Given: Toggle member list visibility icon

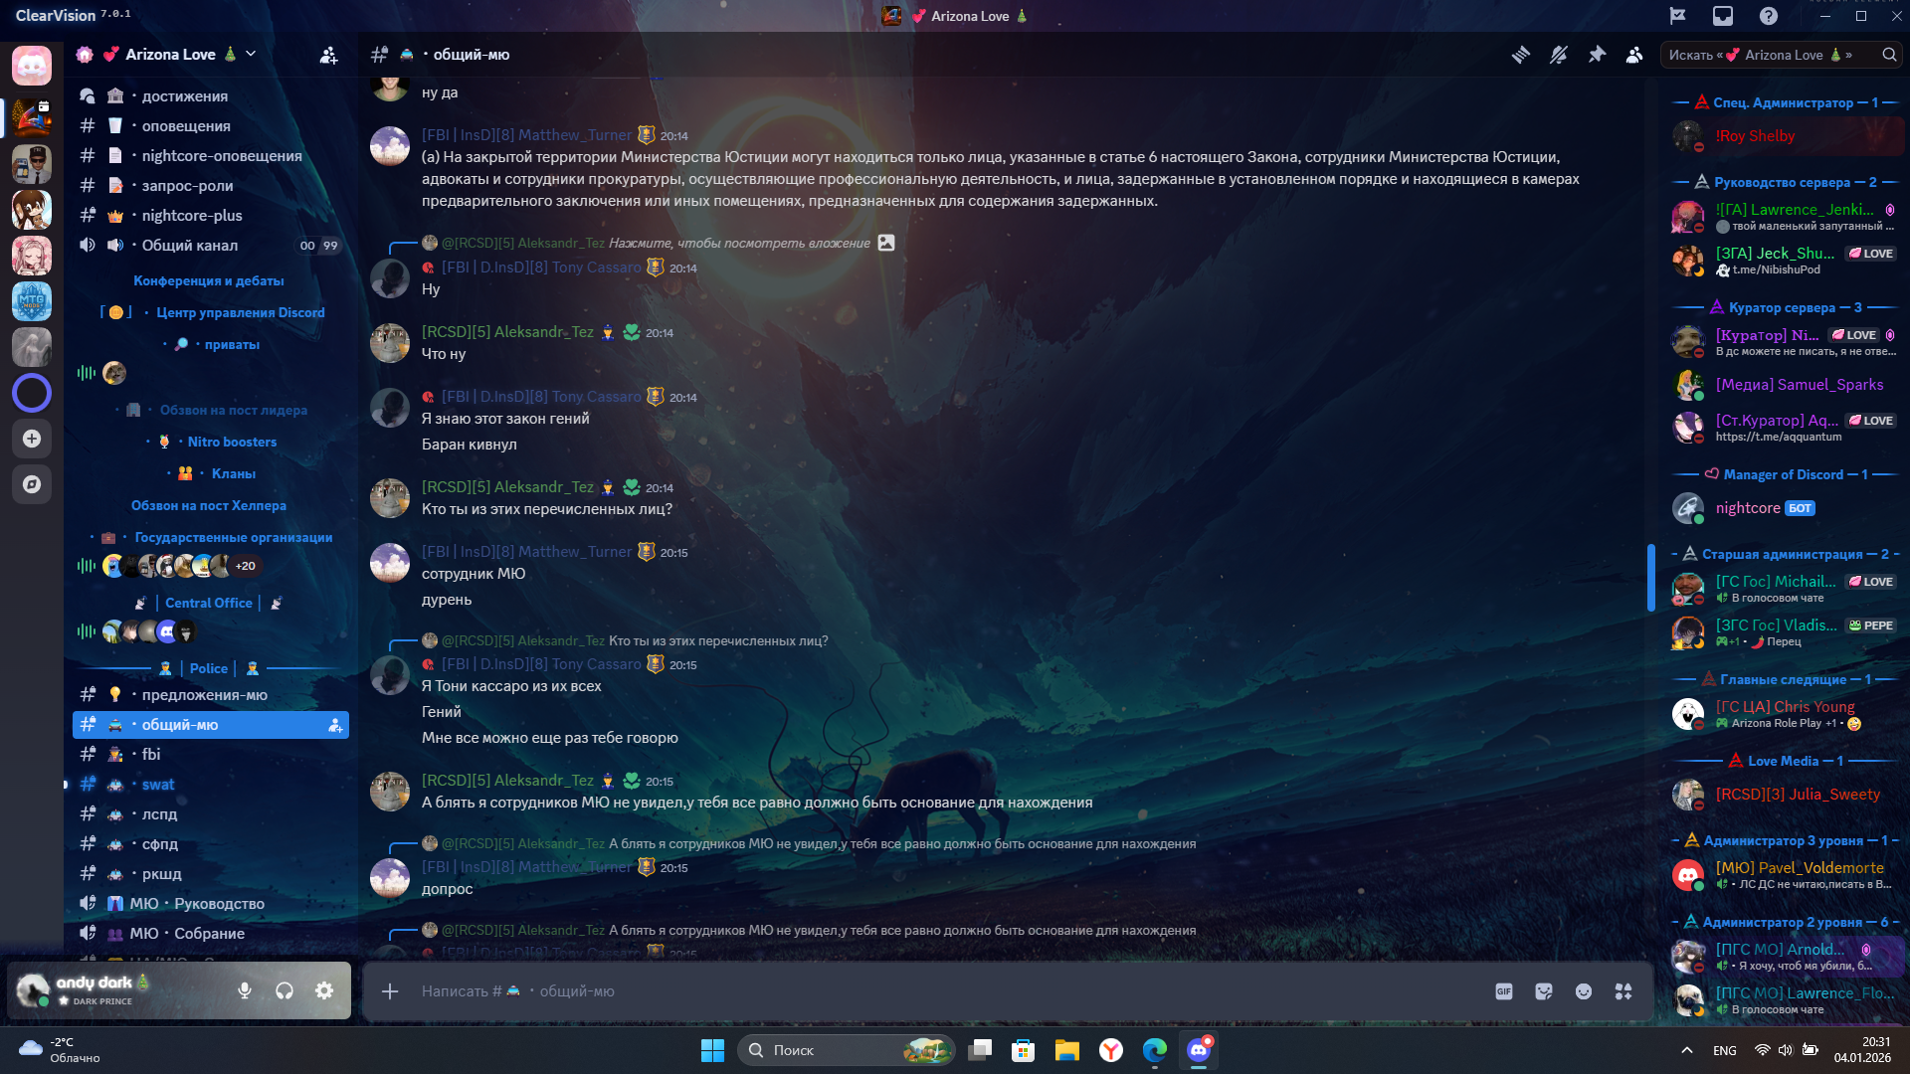Looking at the screenshot, I should [1634, 55].
